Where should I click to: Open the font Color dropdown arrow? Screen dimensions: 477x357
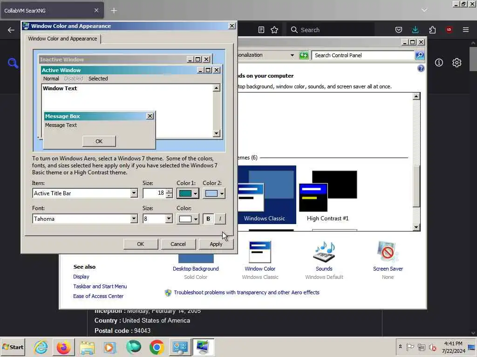click(195, 219)
